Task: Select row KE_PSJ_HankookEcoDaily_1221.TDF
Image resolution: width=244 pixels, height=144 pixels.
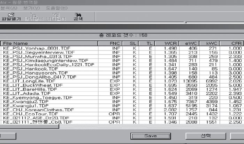Action: click(122, 65)
